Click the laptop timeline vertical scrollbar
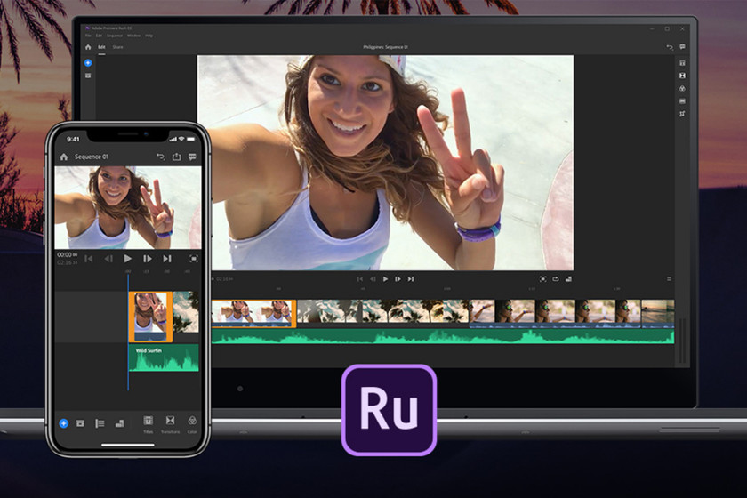The height and width of the screenshot is (498, 747). click(x=683, y=341)
